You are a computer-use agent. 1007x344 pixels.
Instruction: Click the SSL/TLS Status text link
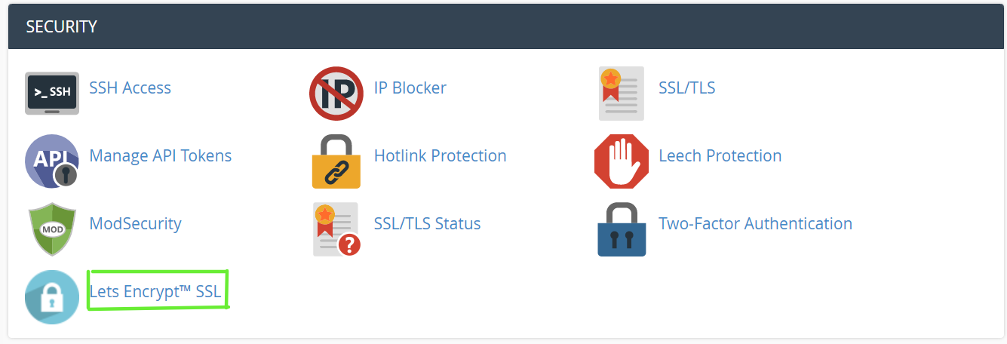428,223
